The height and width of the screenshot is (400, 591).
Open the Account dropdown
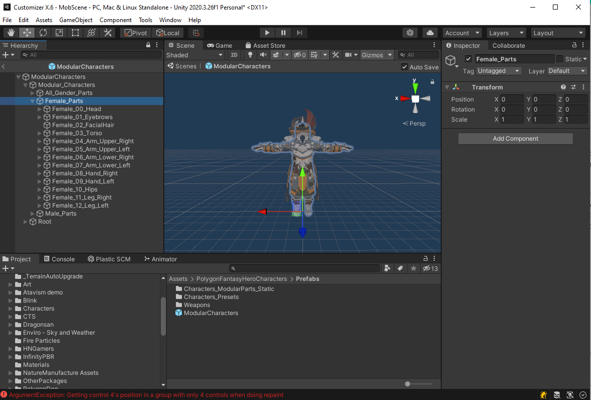(462, 33)
